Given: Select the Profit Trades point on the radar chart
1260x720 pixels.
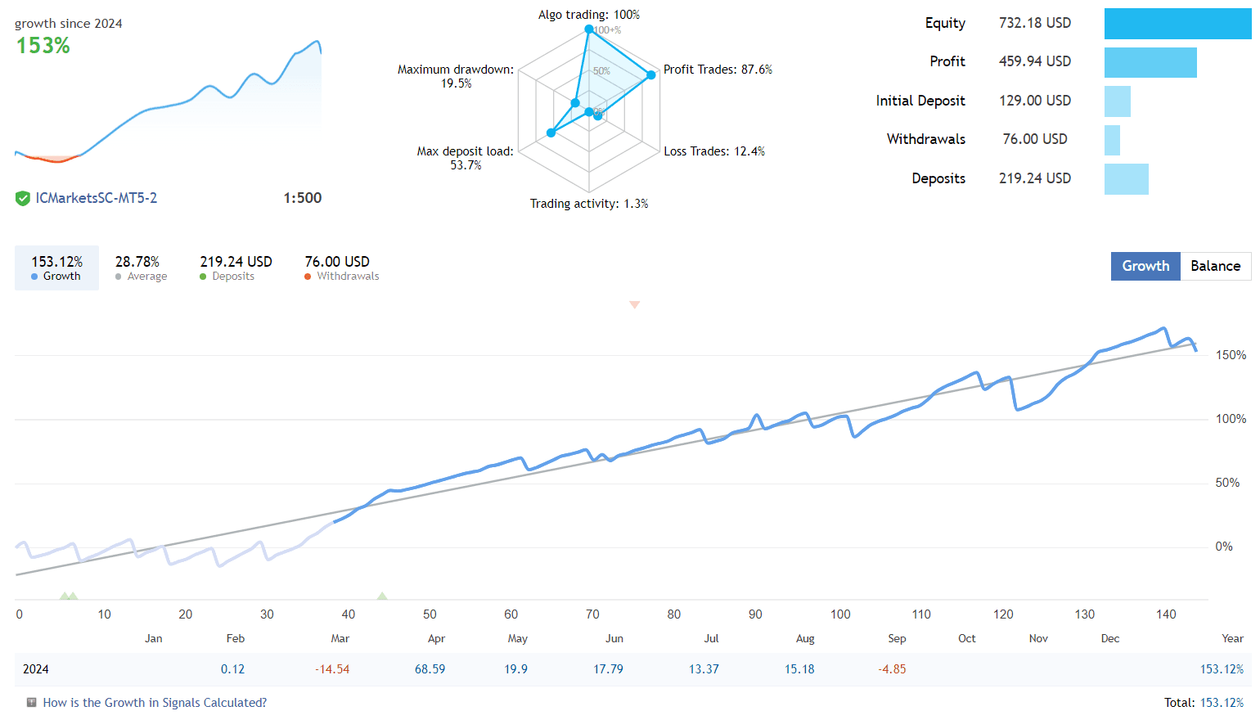Looking at the screenshot, I should (x=651, y=75).
